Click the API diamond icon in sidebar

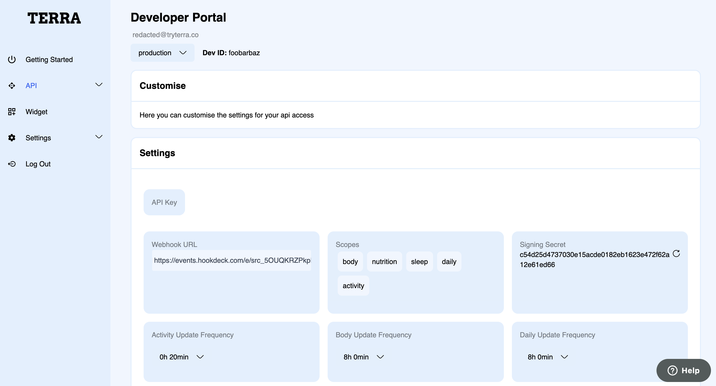coord(12,86)
